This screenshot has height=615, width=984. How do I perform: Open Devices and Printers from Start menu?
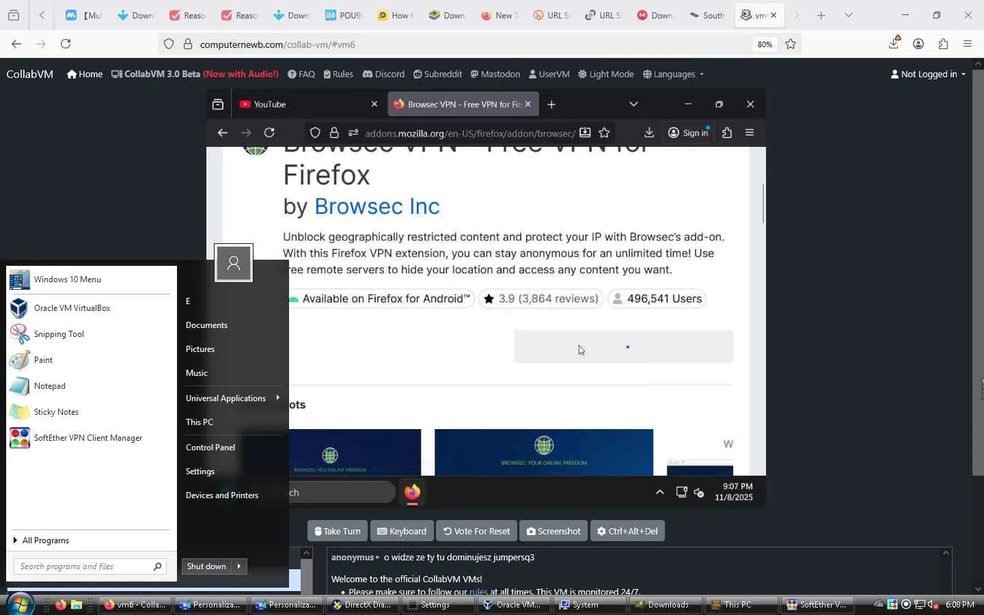coord(222,495)
